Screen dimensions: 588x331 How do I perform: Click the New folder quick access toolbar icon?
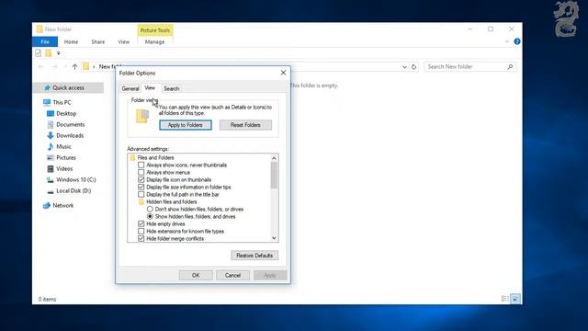point(49,53)
